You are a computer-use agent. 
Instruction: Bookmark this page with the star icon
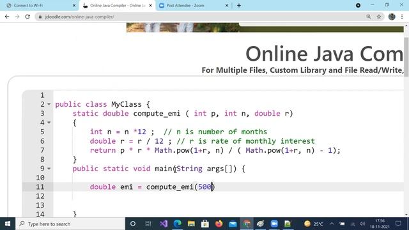pos(379,17)
